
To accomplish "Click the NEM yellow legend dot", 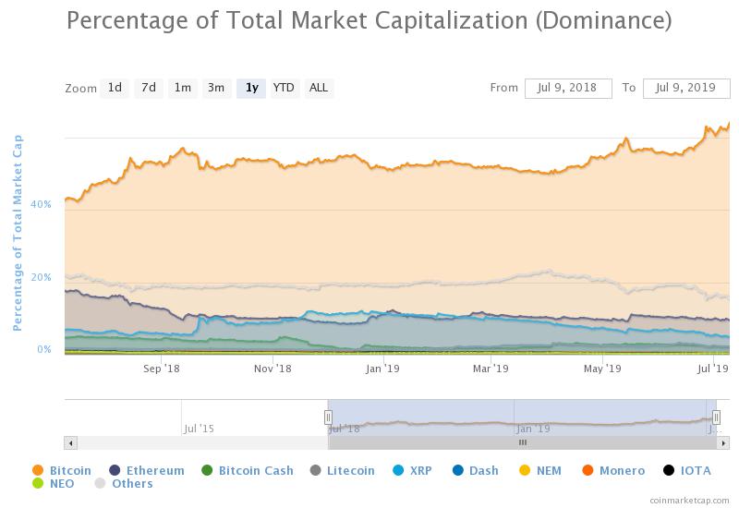I will pyautogui.click(x=525, y=470).
